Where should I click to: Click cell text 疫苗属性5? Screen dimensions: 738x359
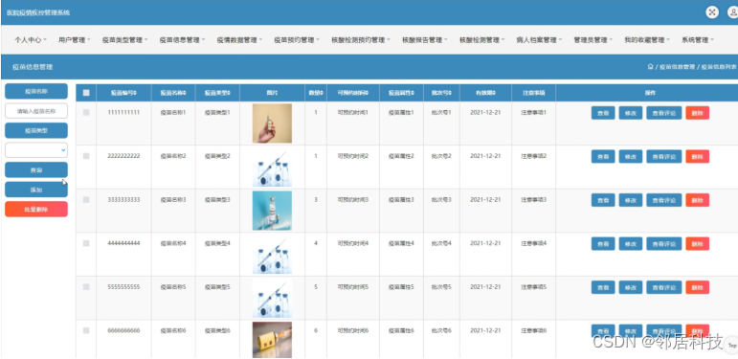401,287
